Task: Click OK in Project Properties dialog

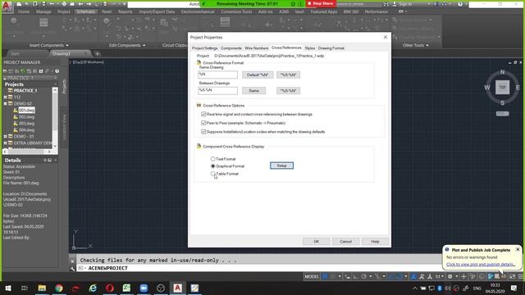Action: [316, 241]
